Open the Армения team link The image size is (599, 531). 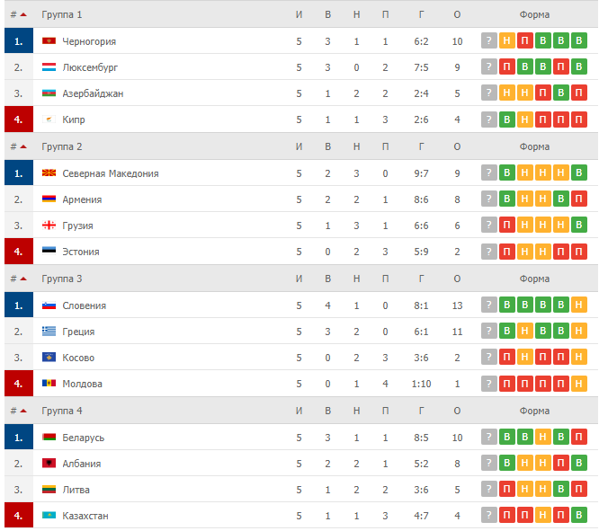click(82, 199)
